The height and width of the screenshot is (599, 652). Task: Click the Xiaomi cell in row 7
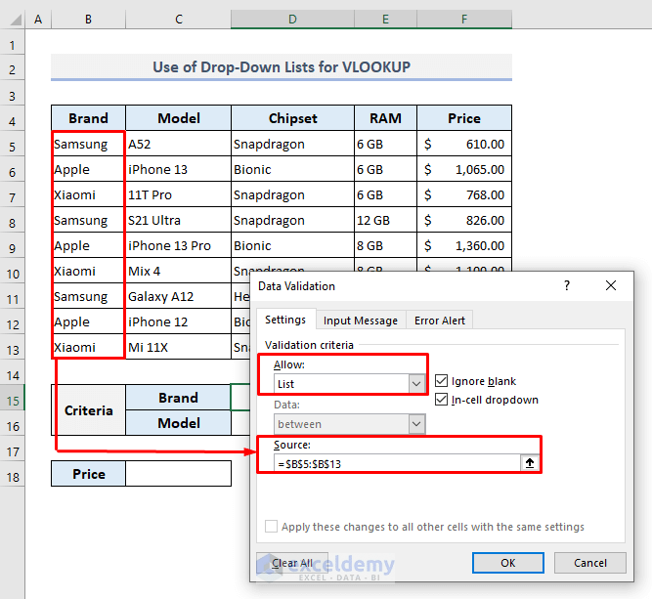(x=88, y=194)
